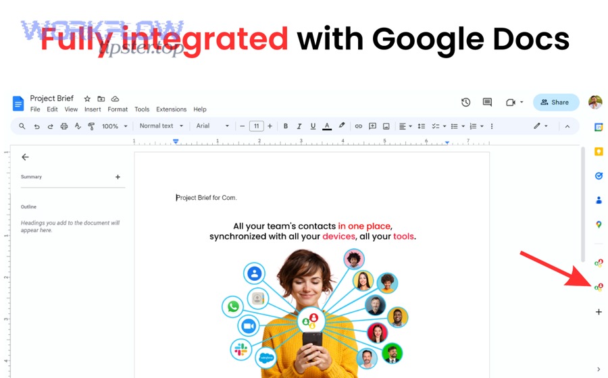This screenshot has width=608, height=378.
Task: Open the File menu
Action: pyautogui.click(x=35, y=109)
